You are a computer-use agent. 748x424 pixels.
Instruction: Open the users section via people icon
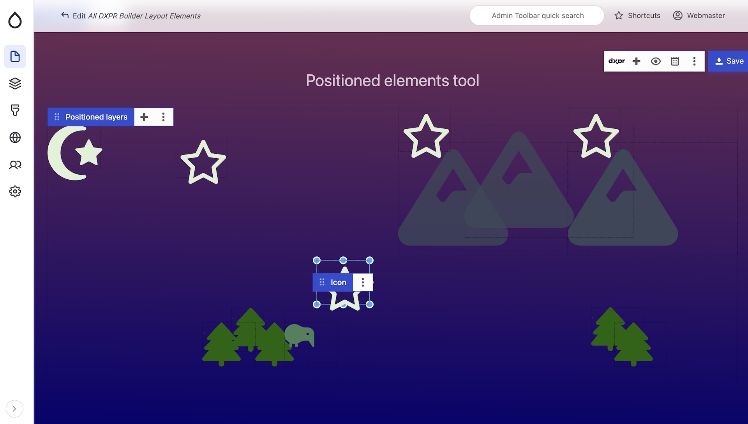15,165
